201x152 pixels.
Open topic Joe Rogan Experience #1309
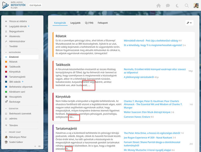pos(148,138)
